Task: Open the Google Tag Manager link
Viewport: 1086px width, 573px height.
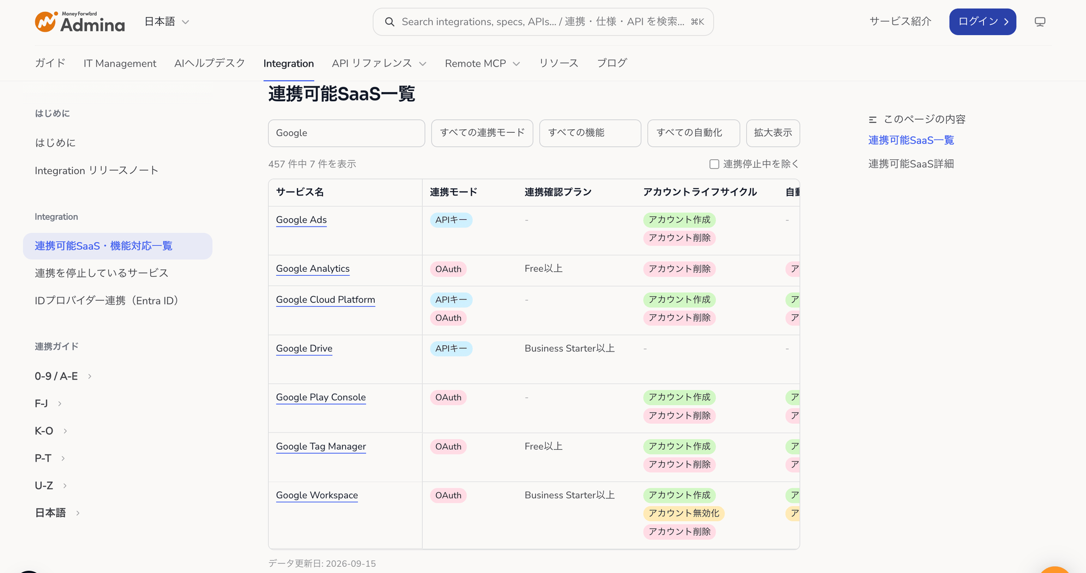Action: (321, 446)
